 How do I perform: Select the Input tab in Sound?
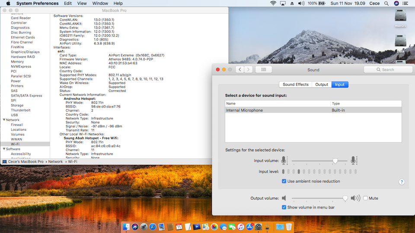[340, 85]
